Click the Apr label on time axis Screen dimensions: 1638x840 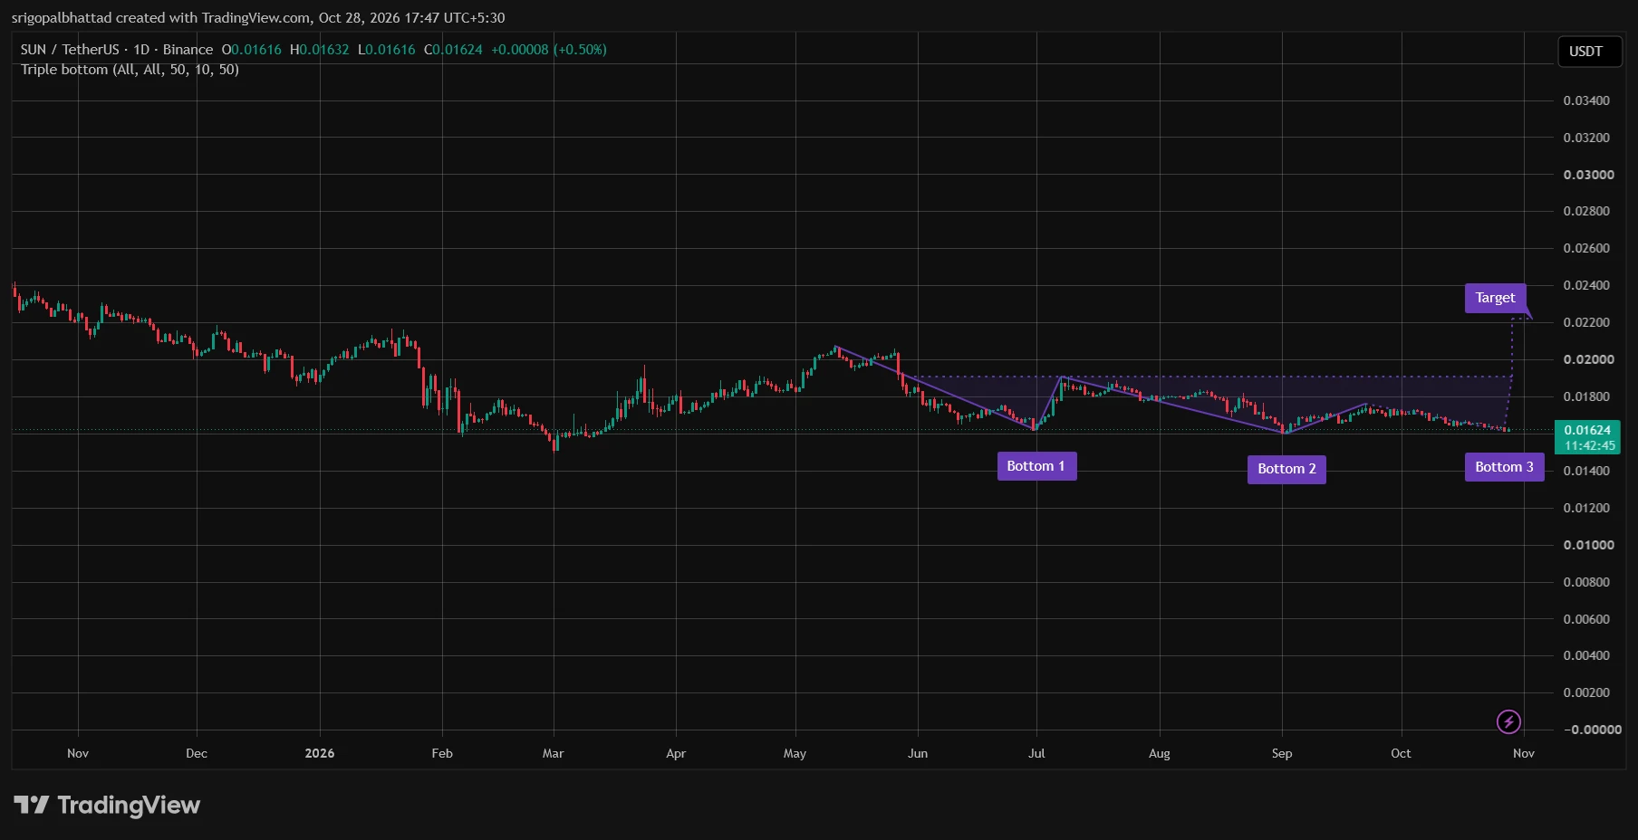pos(676,753)
